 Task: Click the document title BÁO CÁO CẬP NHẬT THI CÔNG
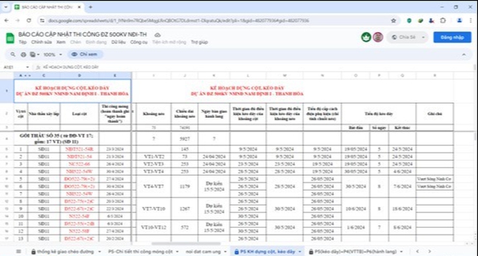point(83,35)
